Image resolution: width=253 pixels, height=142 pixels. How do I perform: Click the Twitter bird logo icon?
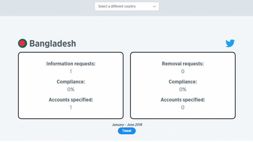pyautogui.click(x=230, y=43)
